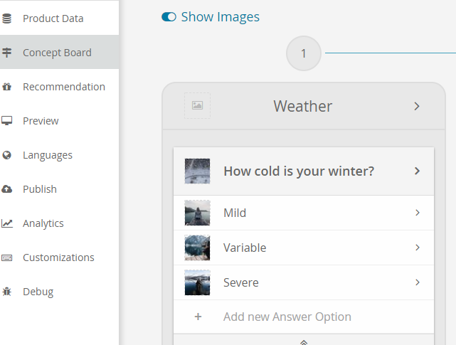Click Add new Answer Option
Screen dimensions: 456x345
[x=287, y=317]
